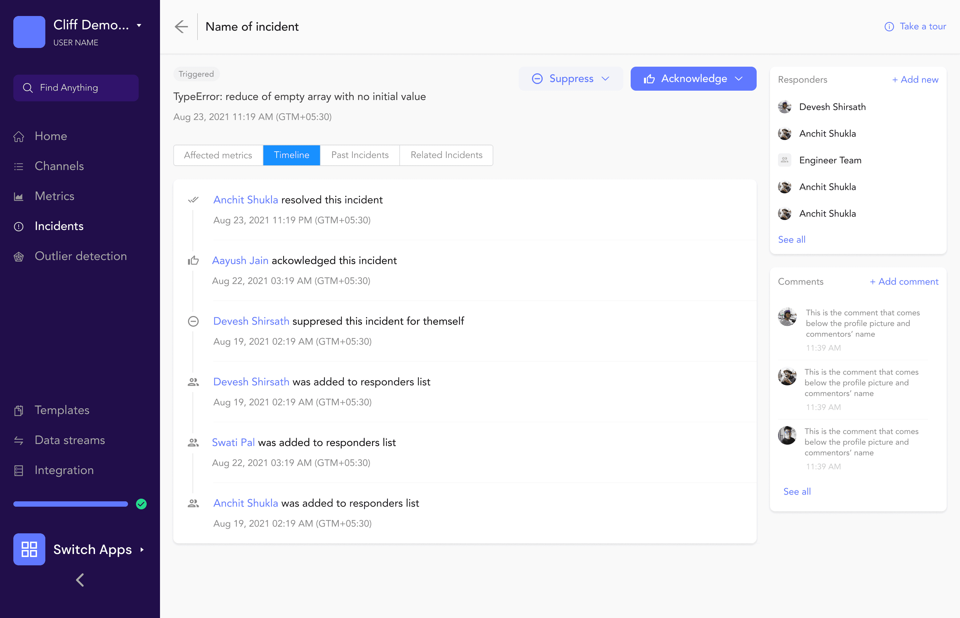The image size is (960, 618).
Task: Click the Metrics chart icon in sidebar
Action: 18,196
